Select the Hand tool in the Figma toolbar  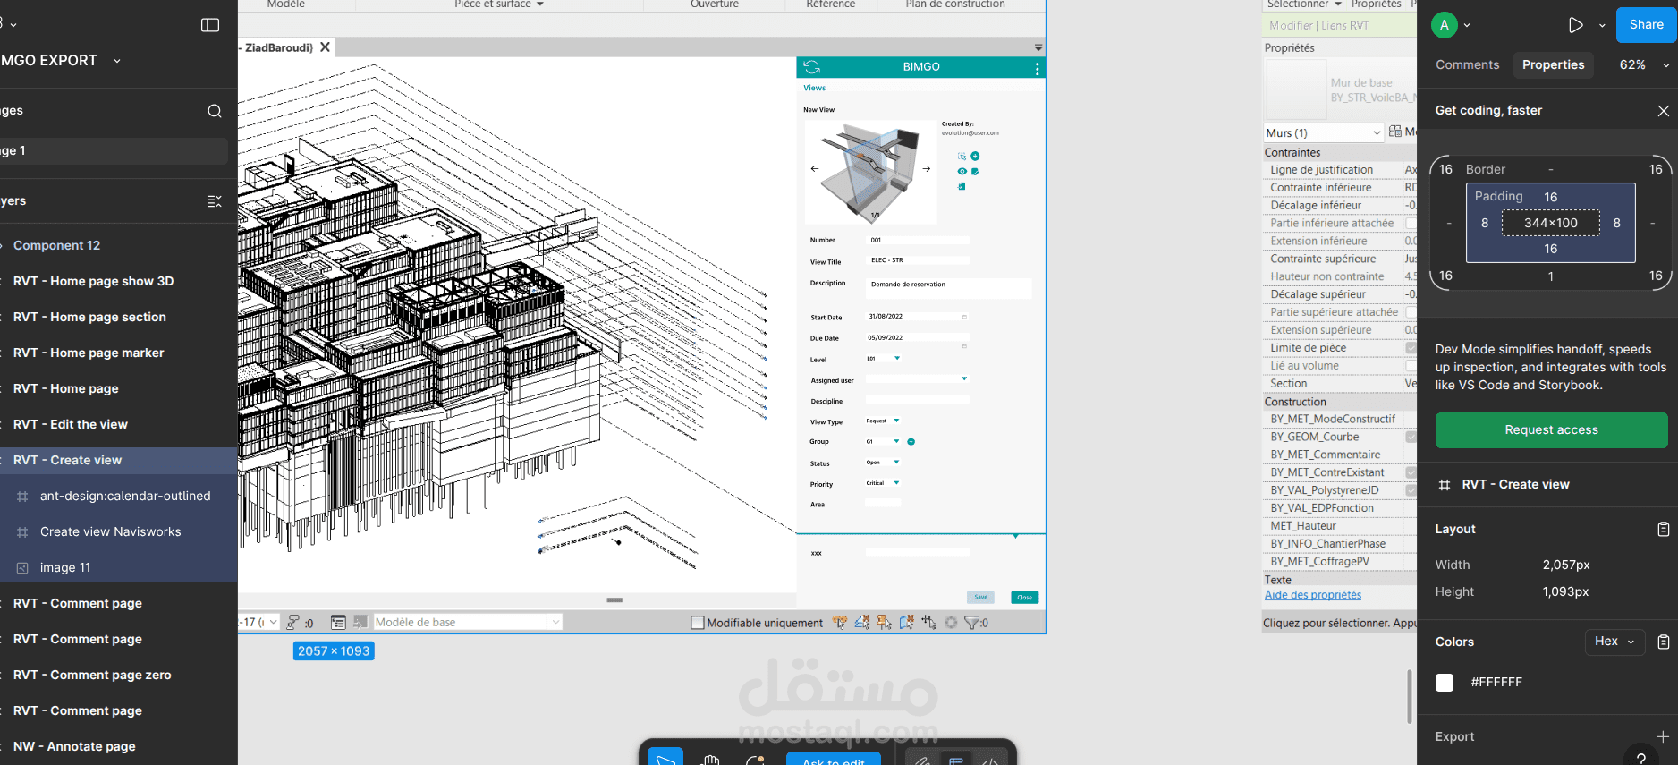(711, 760)
